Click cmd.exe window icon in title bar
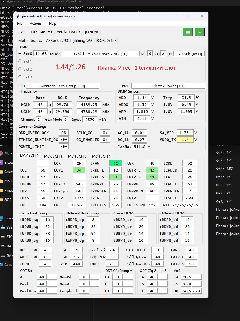This screenshot has width=240, height=321. [3, 1]
